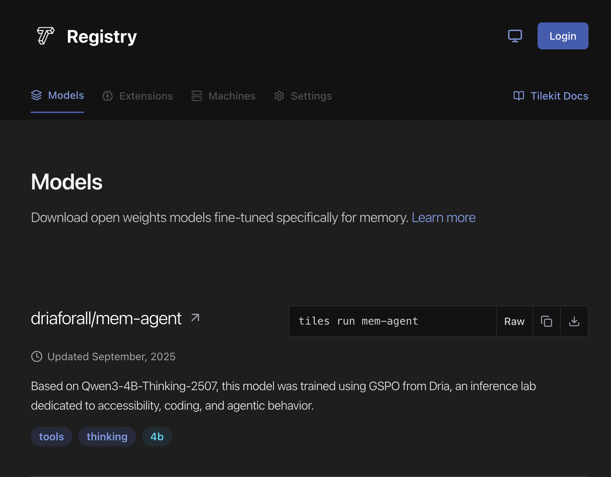Open Settings via the gear icon
The width and height of the screenshot is (611, 477).
point(279,96)
